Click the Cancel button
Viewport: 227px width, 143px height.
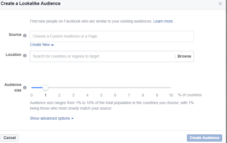[10, 138]
